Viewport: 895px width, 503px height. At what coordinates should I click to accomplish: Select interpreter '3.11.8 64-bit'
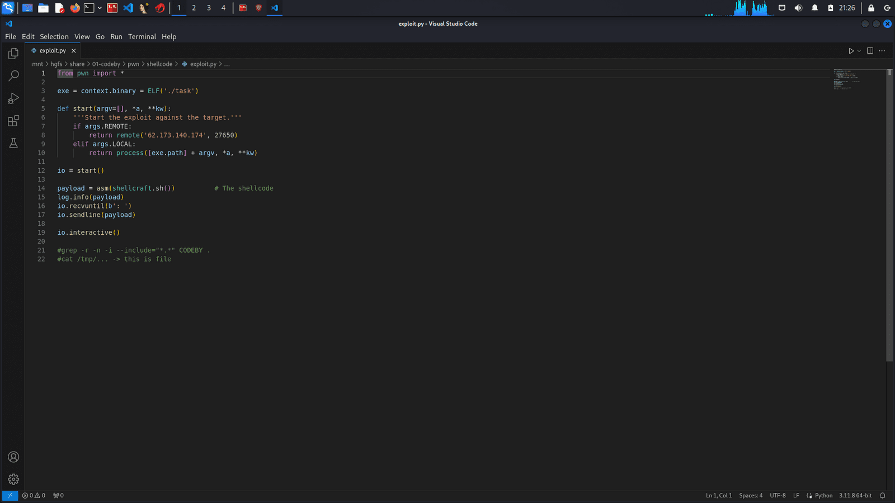point(855,496)
